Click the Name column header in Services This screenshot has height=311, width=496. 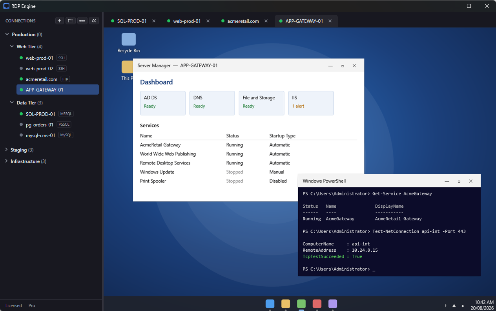coord(146,136)
